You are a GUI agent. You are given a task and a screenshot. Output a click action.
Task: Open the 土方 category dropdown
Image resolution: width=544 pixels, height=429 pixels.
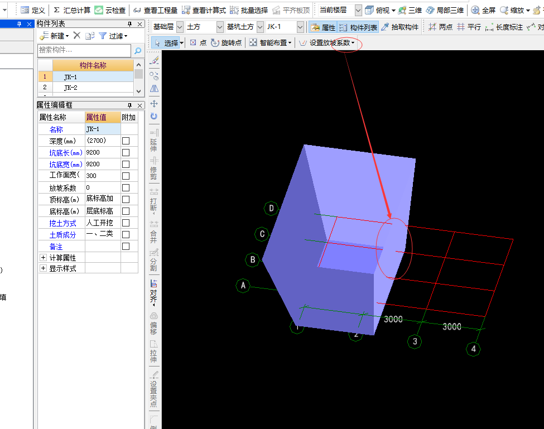click(x=220, y=27)
